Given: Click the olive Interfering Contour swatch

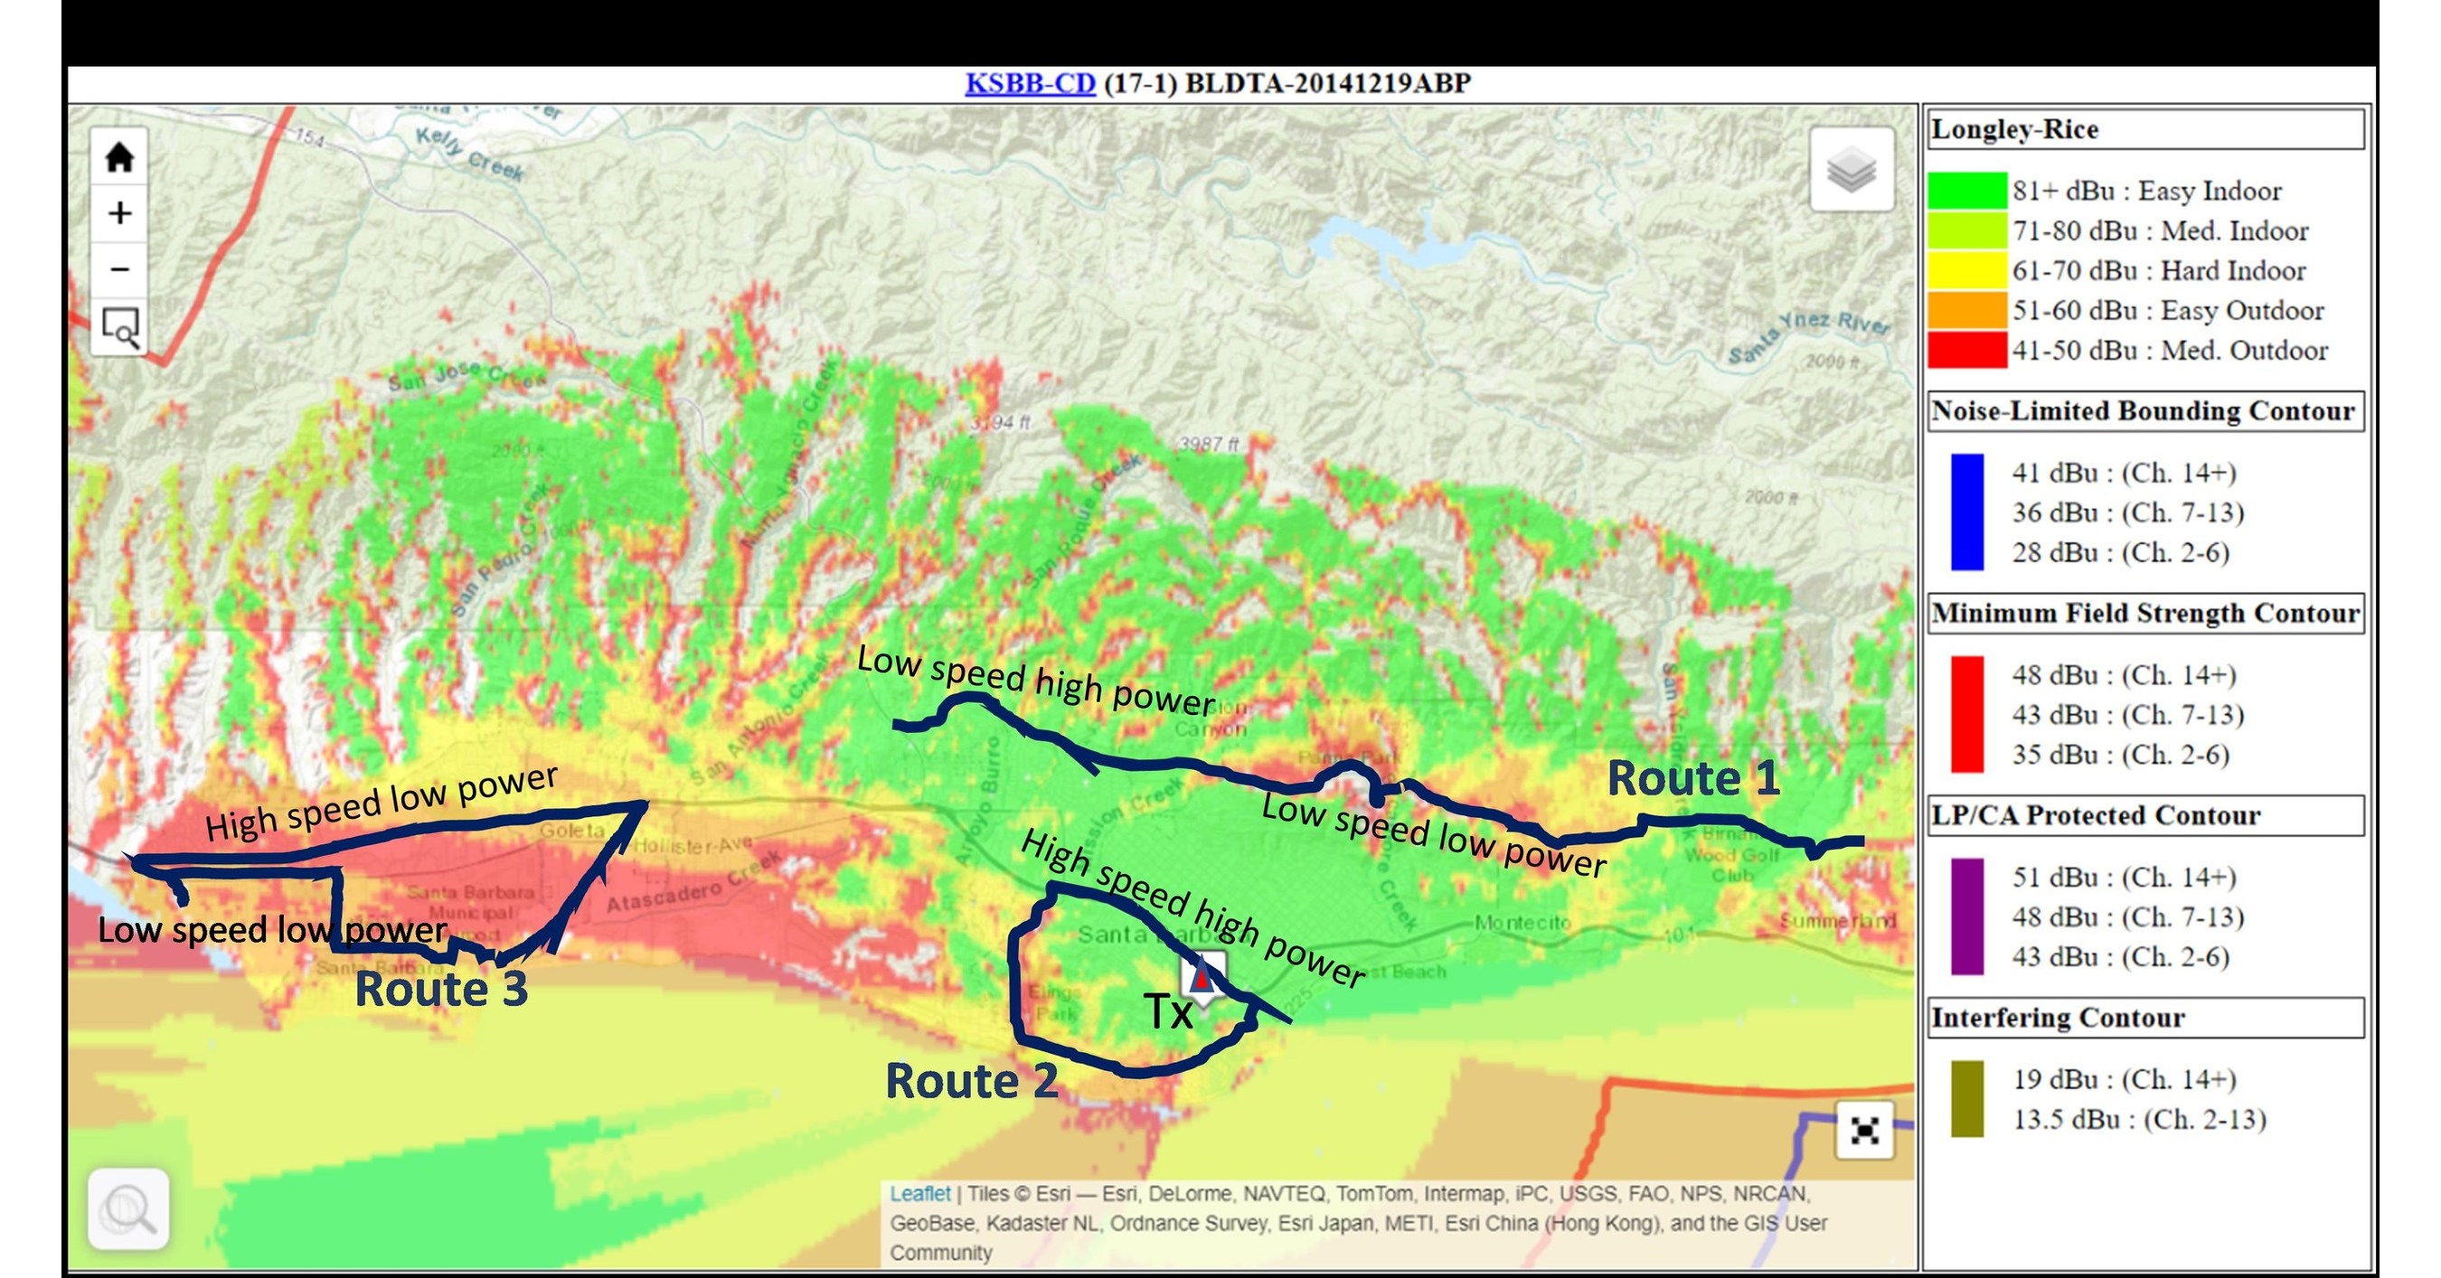Looking at the screenshot, I should [1967, 1099].
